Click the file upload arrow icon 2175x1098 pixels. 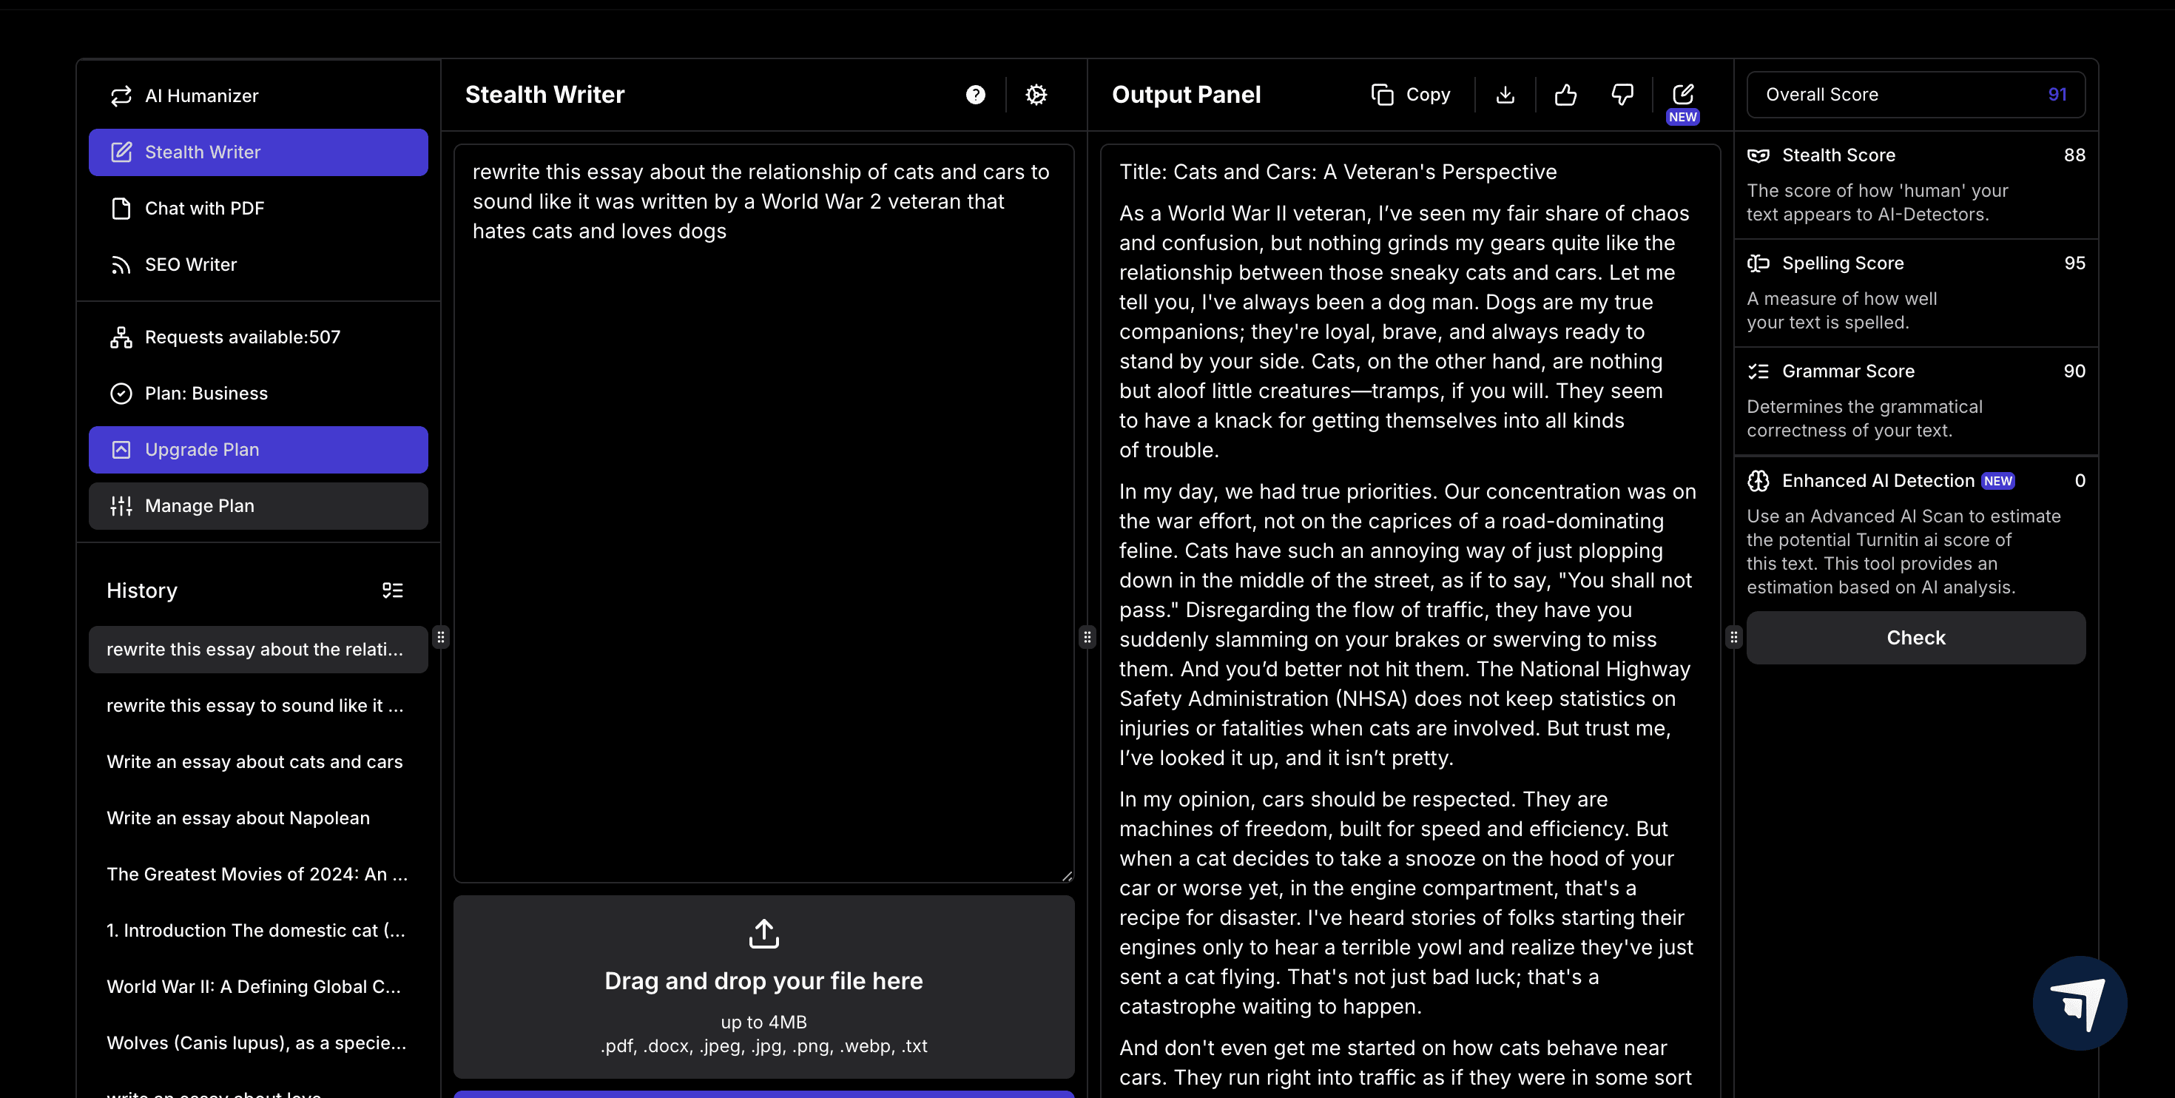click(x=763, y=933)
